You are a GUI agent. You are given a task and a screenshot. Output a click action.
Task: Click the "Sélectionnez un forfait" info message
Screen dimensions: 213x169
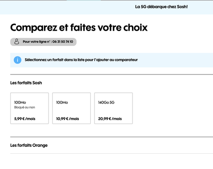(81, 60)
